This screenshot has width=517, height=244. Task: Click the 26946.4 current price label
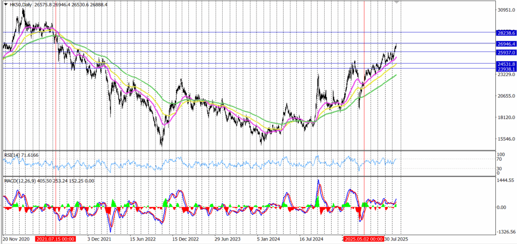(505, 44)
